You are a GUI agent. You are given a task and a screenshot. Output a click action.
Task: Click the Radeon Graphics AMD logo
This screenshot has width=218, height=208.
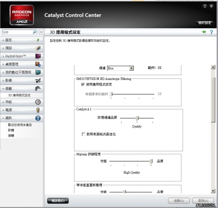[22, 15]
